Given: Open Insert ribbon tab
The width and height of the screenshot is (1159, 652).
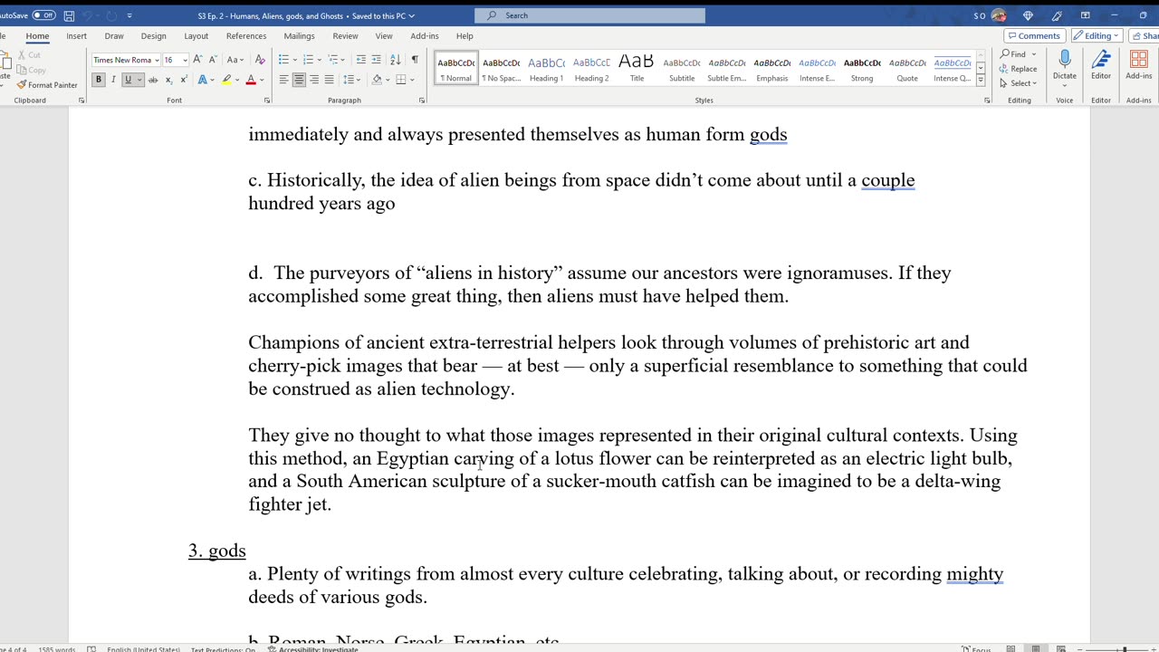Looking at the screenshot, I should pyautogui.click(x=76, y=36).
